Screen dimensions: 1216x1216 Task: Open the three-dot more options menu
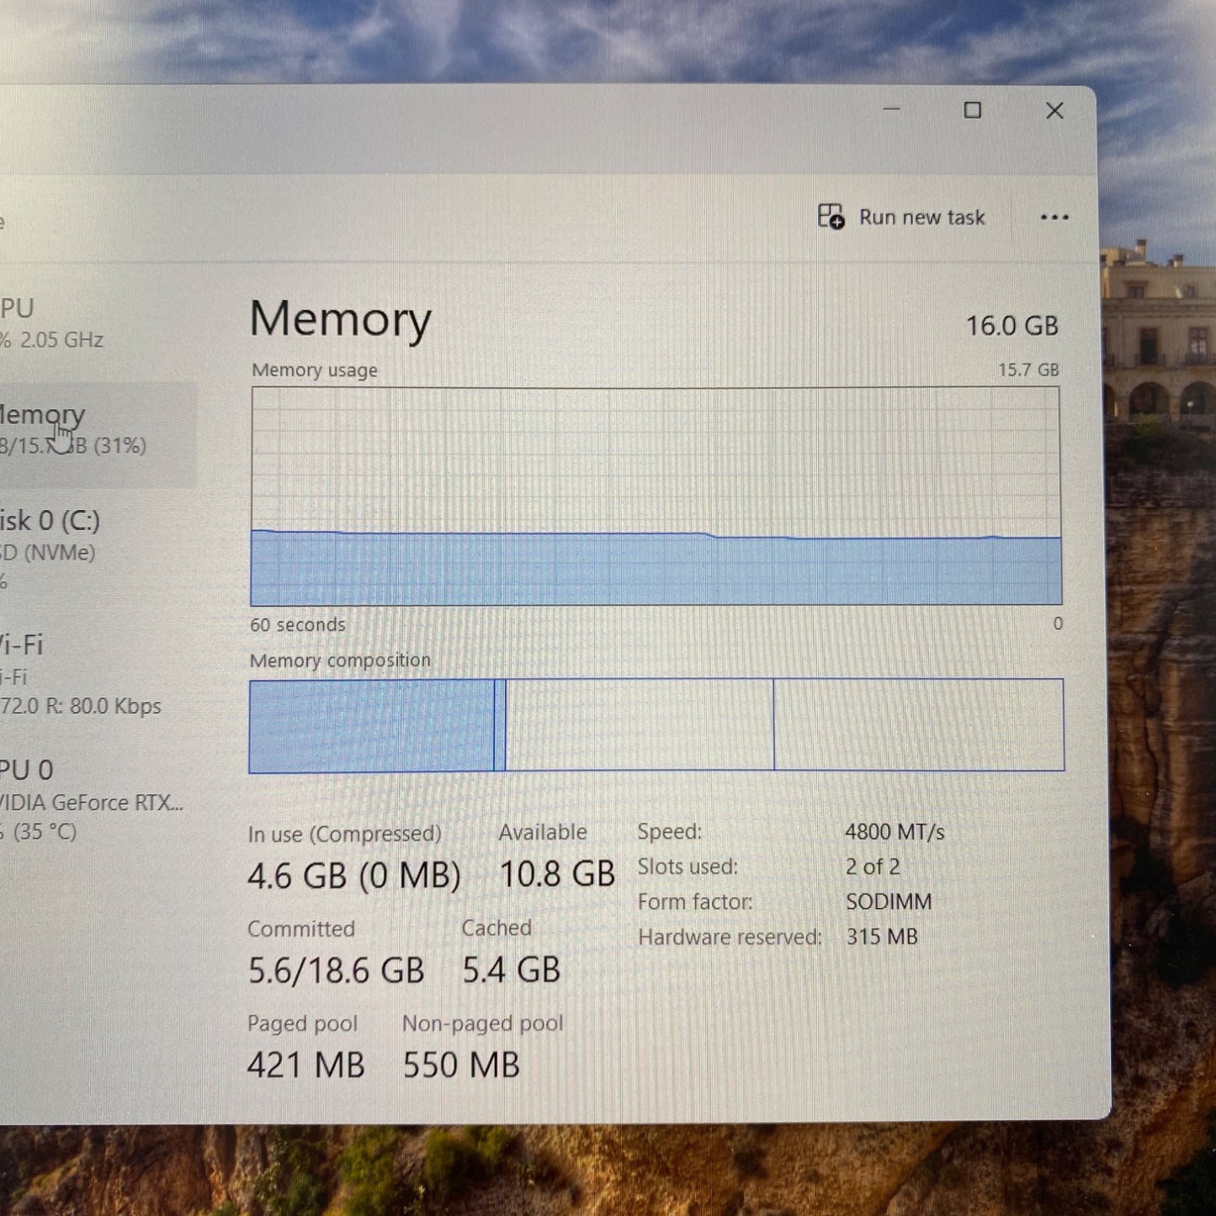coord(1054,218)
